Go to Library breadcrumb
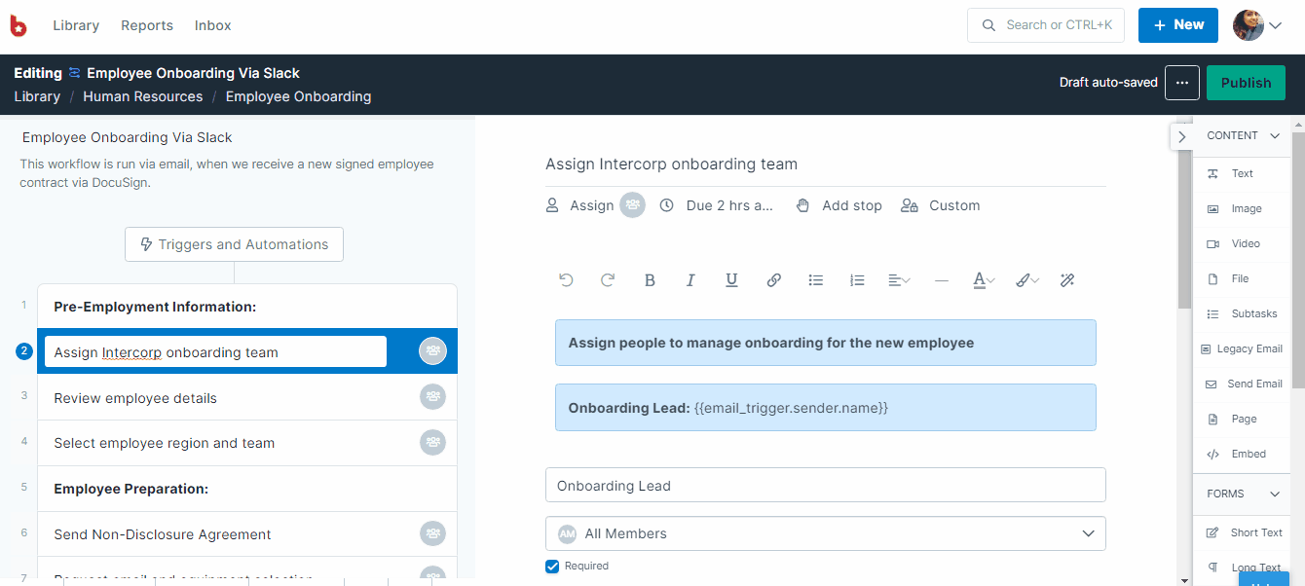 coord(37,96)
